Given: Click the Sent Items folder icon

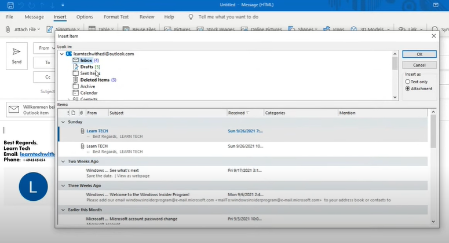Looking at the screenshot, I should 75,73.
